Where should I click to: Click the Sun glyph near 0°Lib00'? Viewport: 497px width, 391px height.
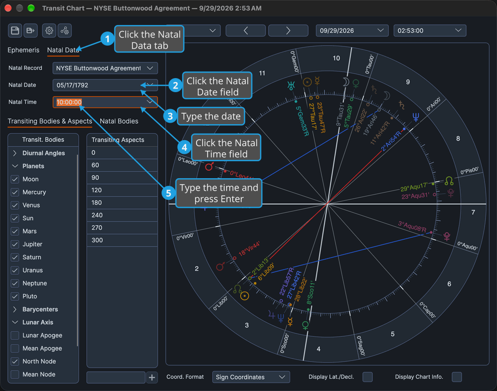244,296
